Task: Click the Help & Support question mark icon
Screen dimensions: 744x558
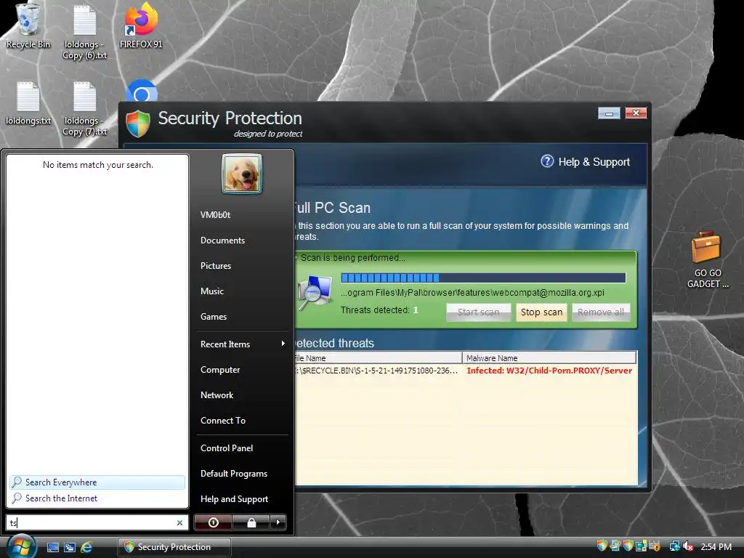Action: point(547,161)
